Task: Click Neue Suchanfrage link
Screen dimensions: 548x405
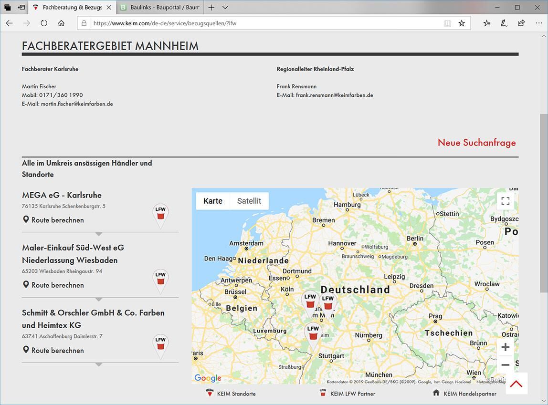Action: pyautogui.click(x=477, y=143)
